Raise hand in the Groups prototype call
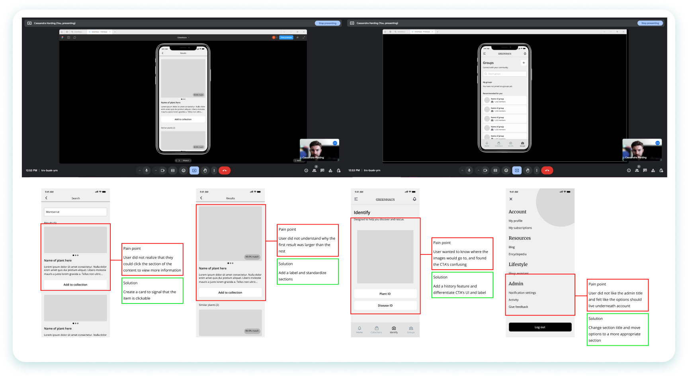The width and height of the screenshot is (688, 378). (x=528, y=170)
